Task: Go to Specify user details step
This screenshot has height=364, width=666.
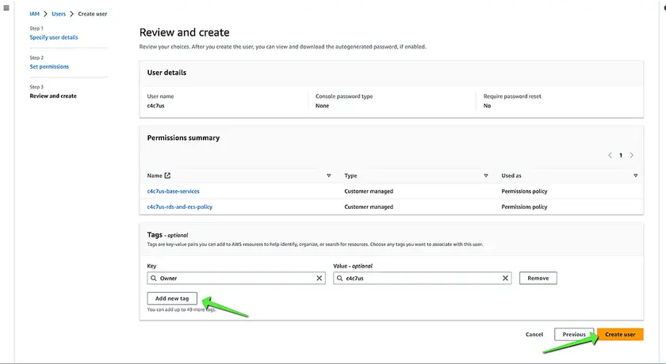Action: click(54, 37)
